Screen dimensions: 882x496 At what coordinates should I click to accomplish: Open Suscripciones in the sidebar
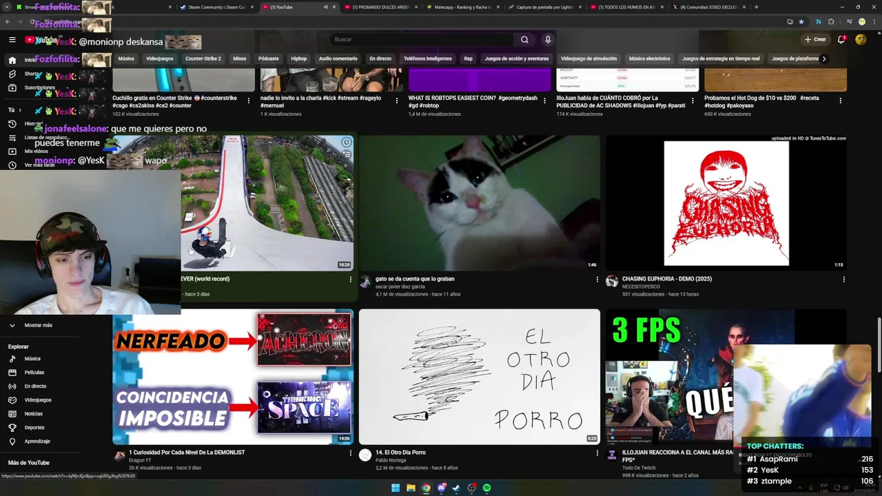(39, 87)
